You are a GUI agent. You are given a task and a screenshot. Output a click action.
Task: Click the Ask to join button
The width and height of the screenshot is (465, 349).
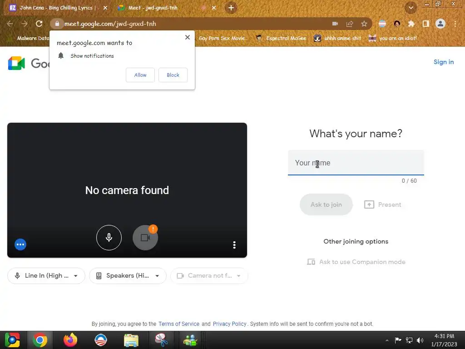pyautogui.click(x=326, y=204)
